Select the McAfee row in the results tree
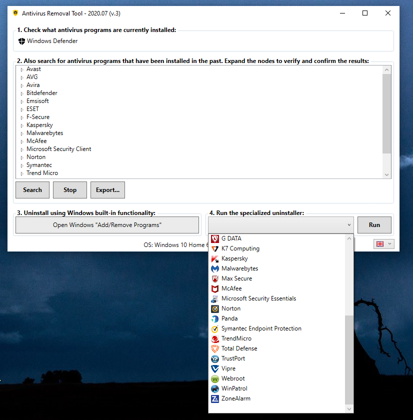Image resolution: width=413 pixels, height=420 pixels. point(36,141)
